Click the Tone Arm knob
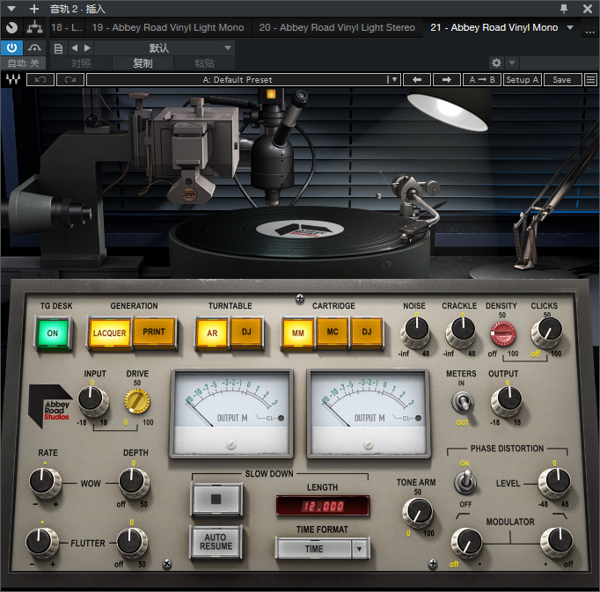Image resolution: width=600 pixels, height=592 pixels. point(418,513)
